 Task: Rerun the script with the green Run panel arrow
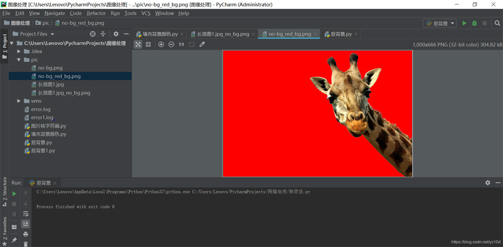(x=14, y=193)
